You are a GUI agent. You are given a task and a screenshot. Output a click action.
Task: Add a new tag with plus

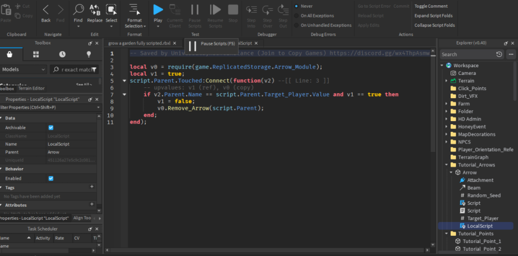click(92, 187)
